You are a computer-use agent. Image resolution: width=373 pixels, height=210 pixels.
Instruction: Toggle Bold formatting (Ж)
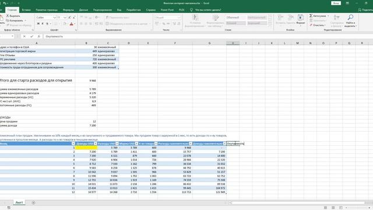(38, 23)
